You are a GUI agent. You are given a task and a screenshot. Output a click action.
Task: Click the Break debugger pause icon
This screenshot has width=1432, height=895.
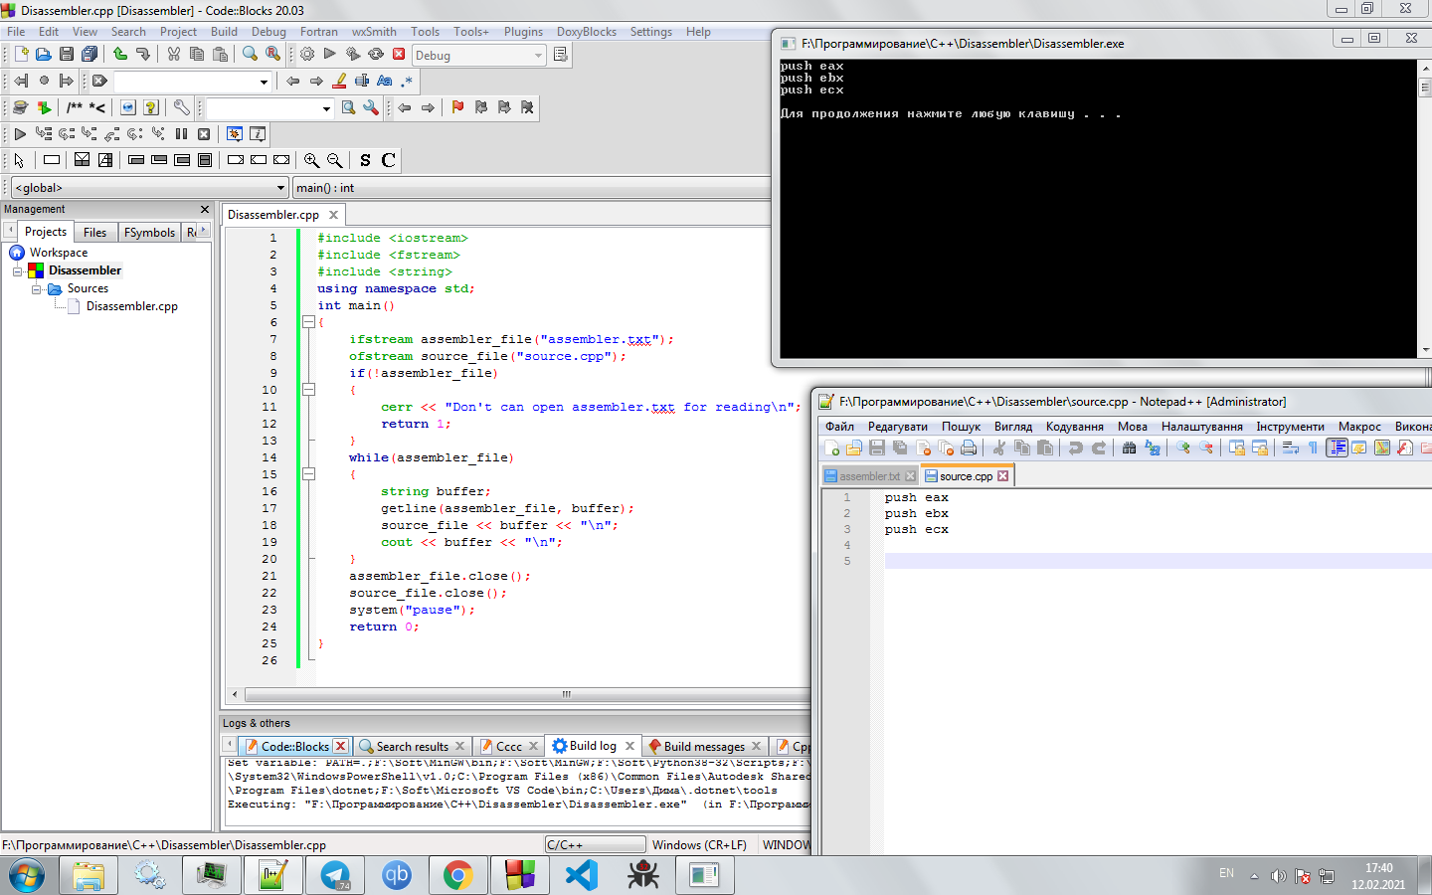pyautogui.click(x=181, y=133)
